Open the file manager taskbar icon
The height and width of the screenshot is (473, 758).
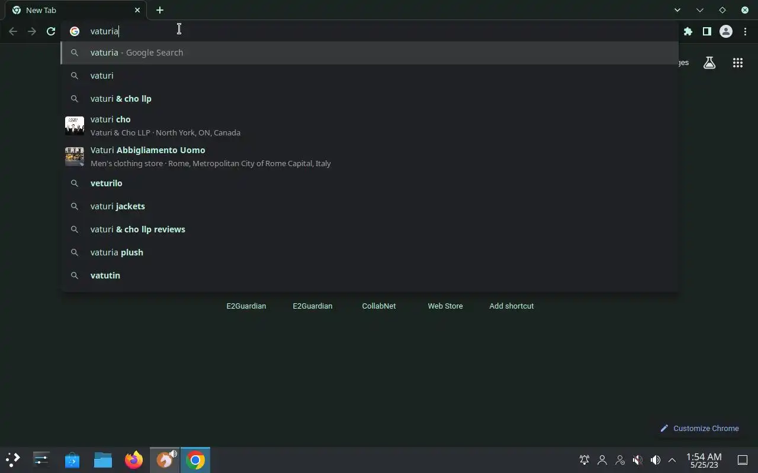tap(103, 459)
